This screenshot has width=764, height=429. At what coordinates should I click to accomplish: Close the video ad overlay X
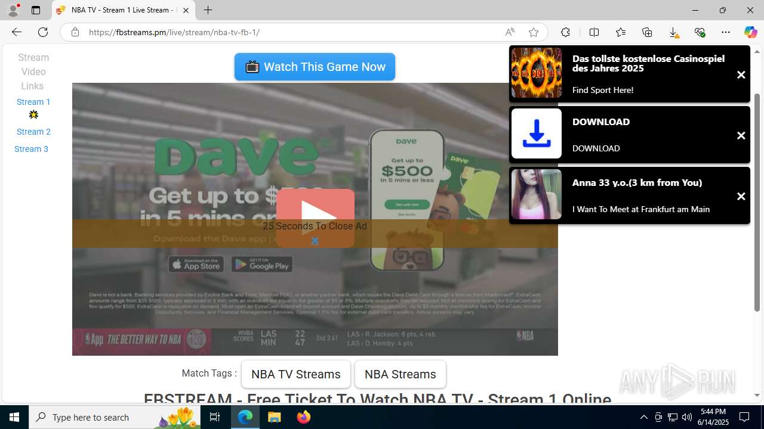[x=315, y=241]
